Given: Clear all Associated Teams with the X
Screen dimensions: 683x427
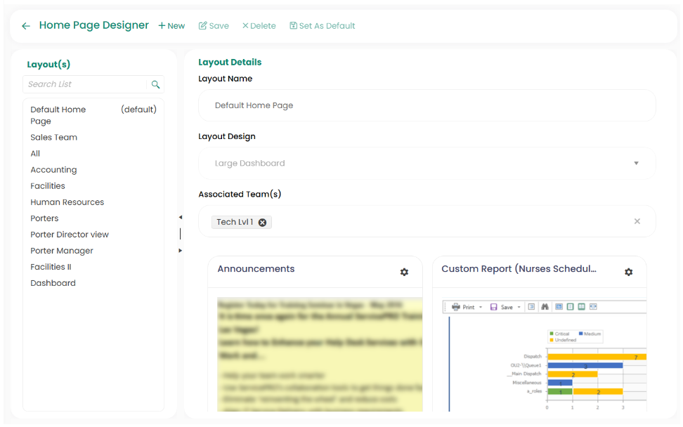Looking at the screenshot, I should [637, 221].
